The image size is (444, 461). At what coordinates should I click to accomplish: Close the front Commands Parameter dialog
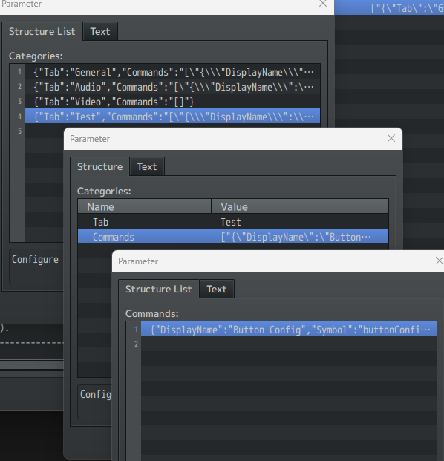pyautogui.click(x=439, y=261)
